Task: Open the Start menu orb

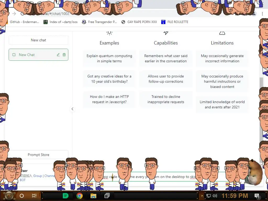Action: 9,196
